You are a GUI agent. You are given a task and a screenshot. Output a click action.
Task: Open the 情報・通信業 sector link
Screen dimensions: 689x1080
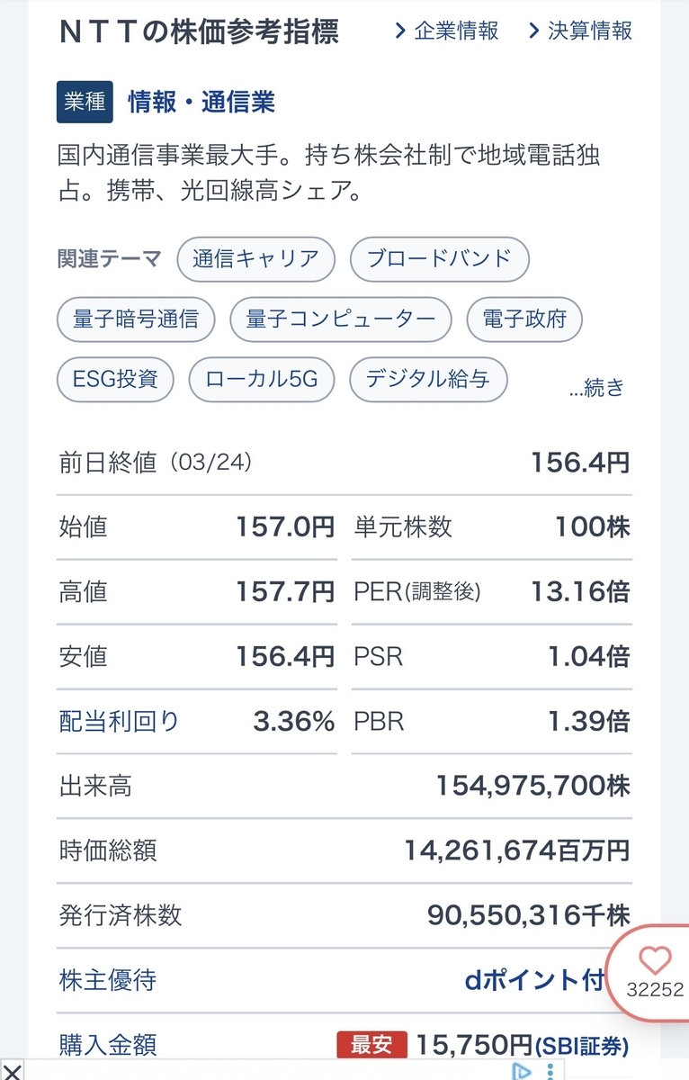click(201, 102)
